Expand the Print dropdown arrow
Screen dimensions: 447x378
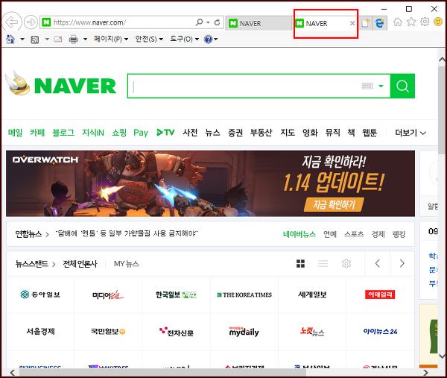85,39
